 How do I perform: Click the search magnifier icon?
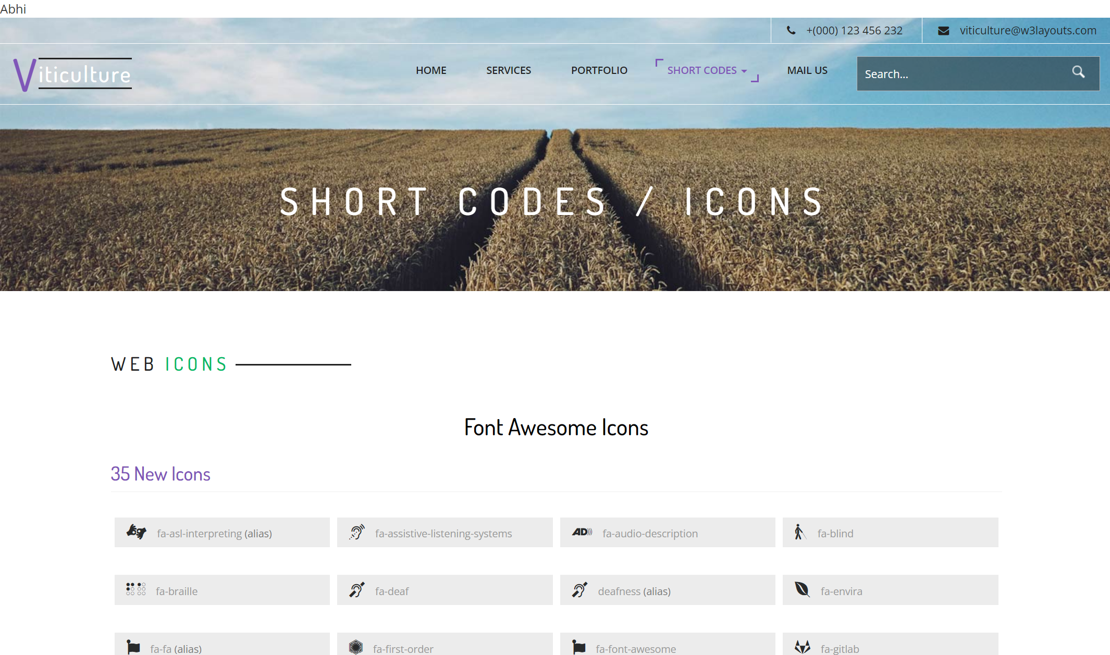[1078, 72]
